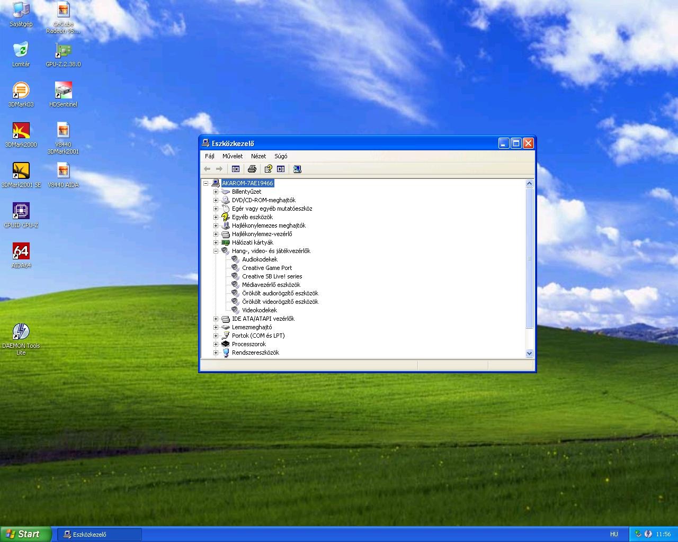Select the AKAROM-7AE19466 computer name
The height and width of the screenshot is (542, 678).
pyautogui.click(x=247, y=183)
